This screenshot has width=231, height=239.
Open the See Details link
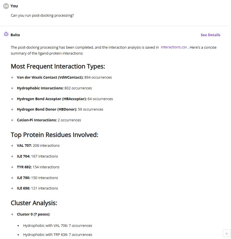pos(210,35)
